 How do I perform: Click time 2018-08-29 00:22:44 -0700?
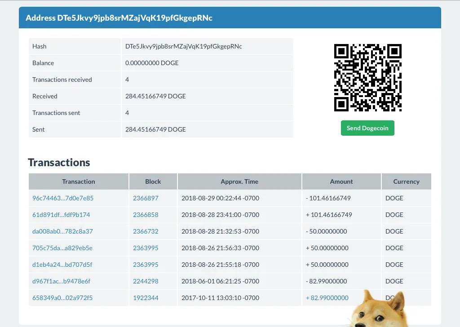point(220,198)
